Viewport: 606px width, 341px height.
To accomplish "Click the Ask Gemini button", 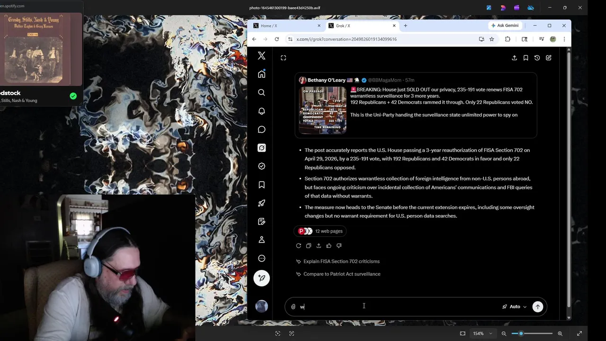I will (505, 26).
